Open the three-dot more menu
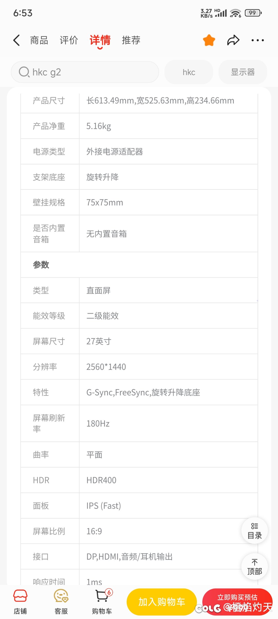Image resolution: width=278 pixels, height=619 pixels. pyautogui.click(x=258, y=40)
